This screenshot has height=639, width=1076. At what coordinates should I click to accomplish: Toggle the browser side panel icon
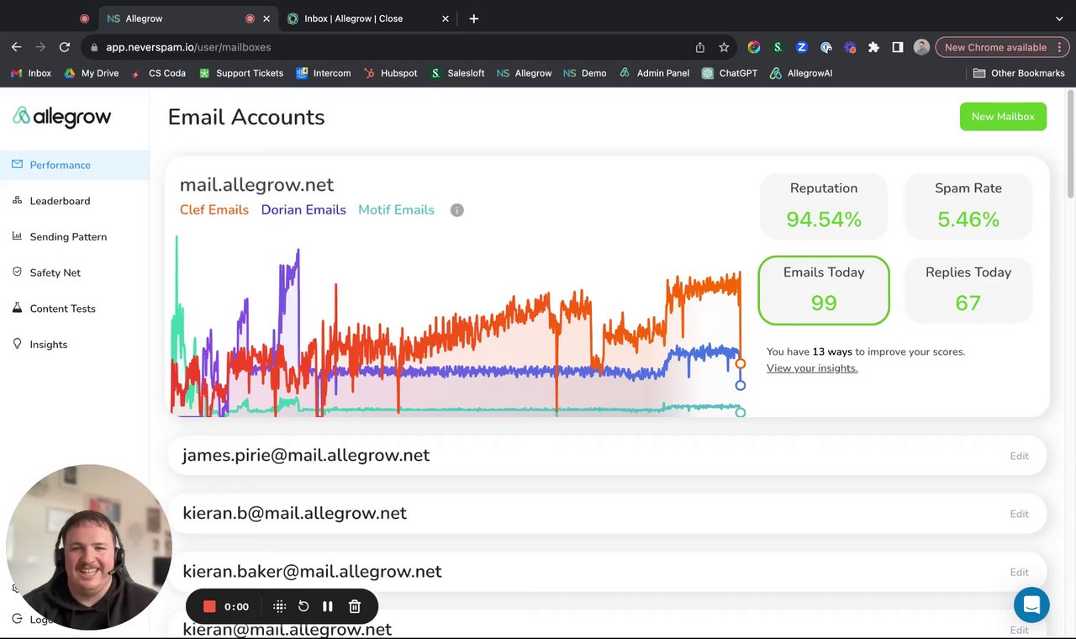[x=898, y=47]
